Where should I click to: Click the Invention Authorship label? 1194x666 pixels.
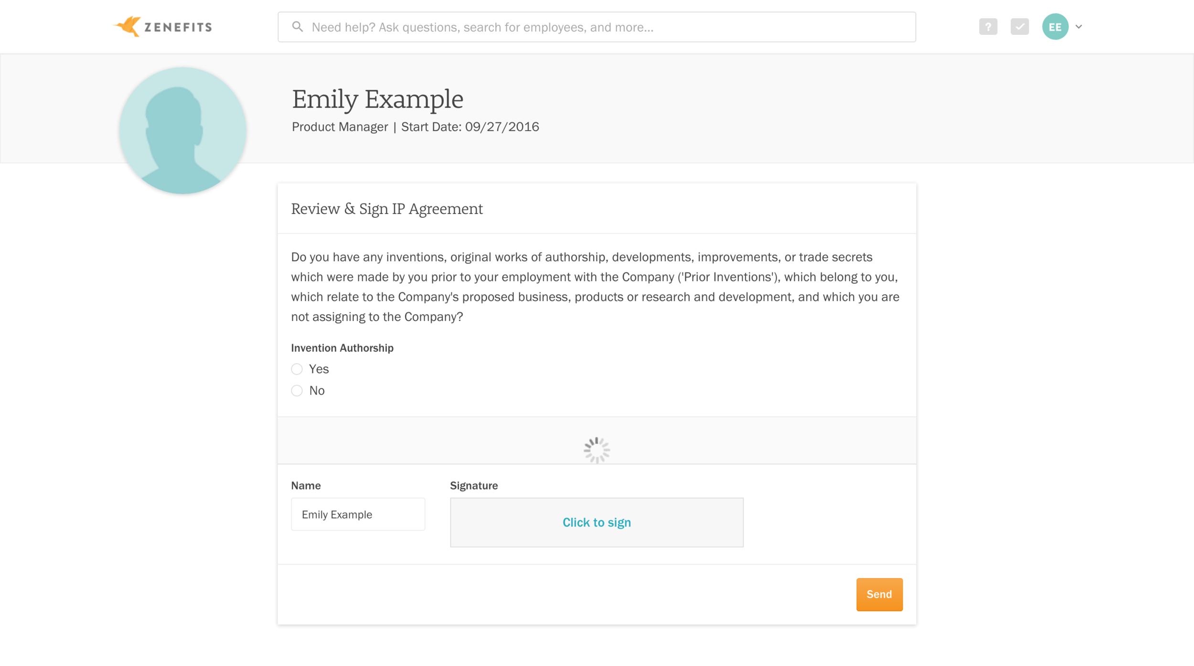point(342,348)
